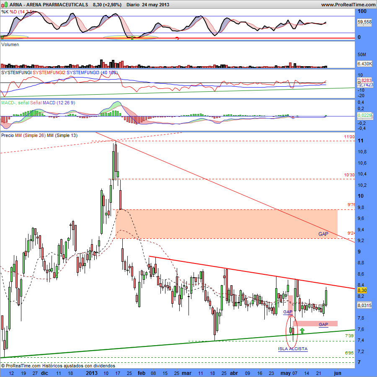This screenshot has width=377, height=377.
Task: Click the Históricos ajustados con dividendos notice
Action: click(x=79, y=366)
